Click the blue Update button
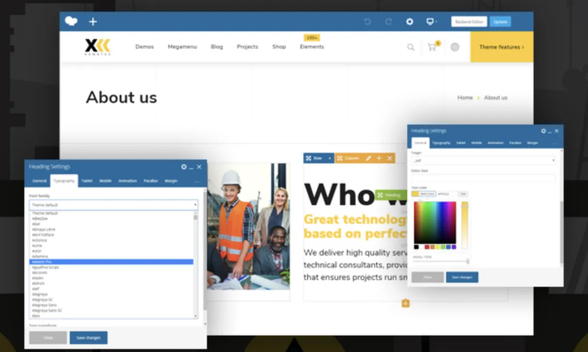 (x=500, y=22)
